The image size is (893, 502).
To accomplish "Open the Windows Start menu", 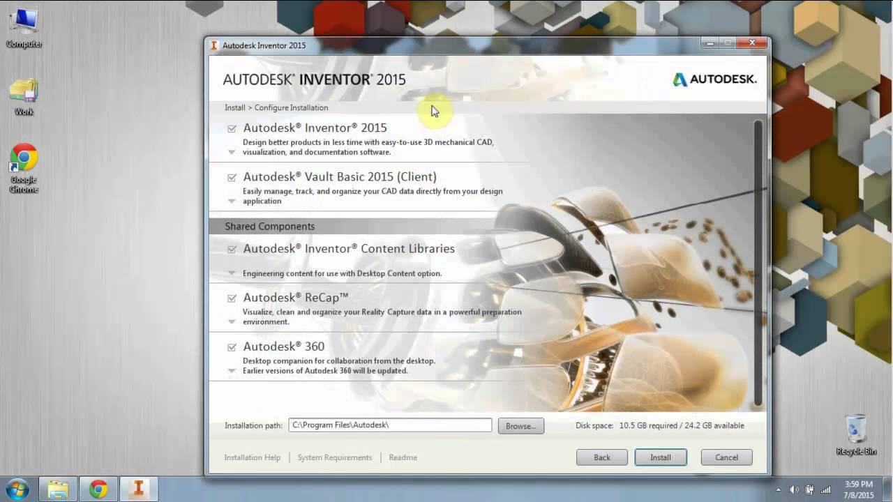I will (16, 489).
